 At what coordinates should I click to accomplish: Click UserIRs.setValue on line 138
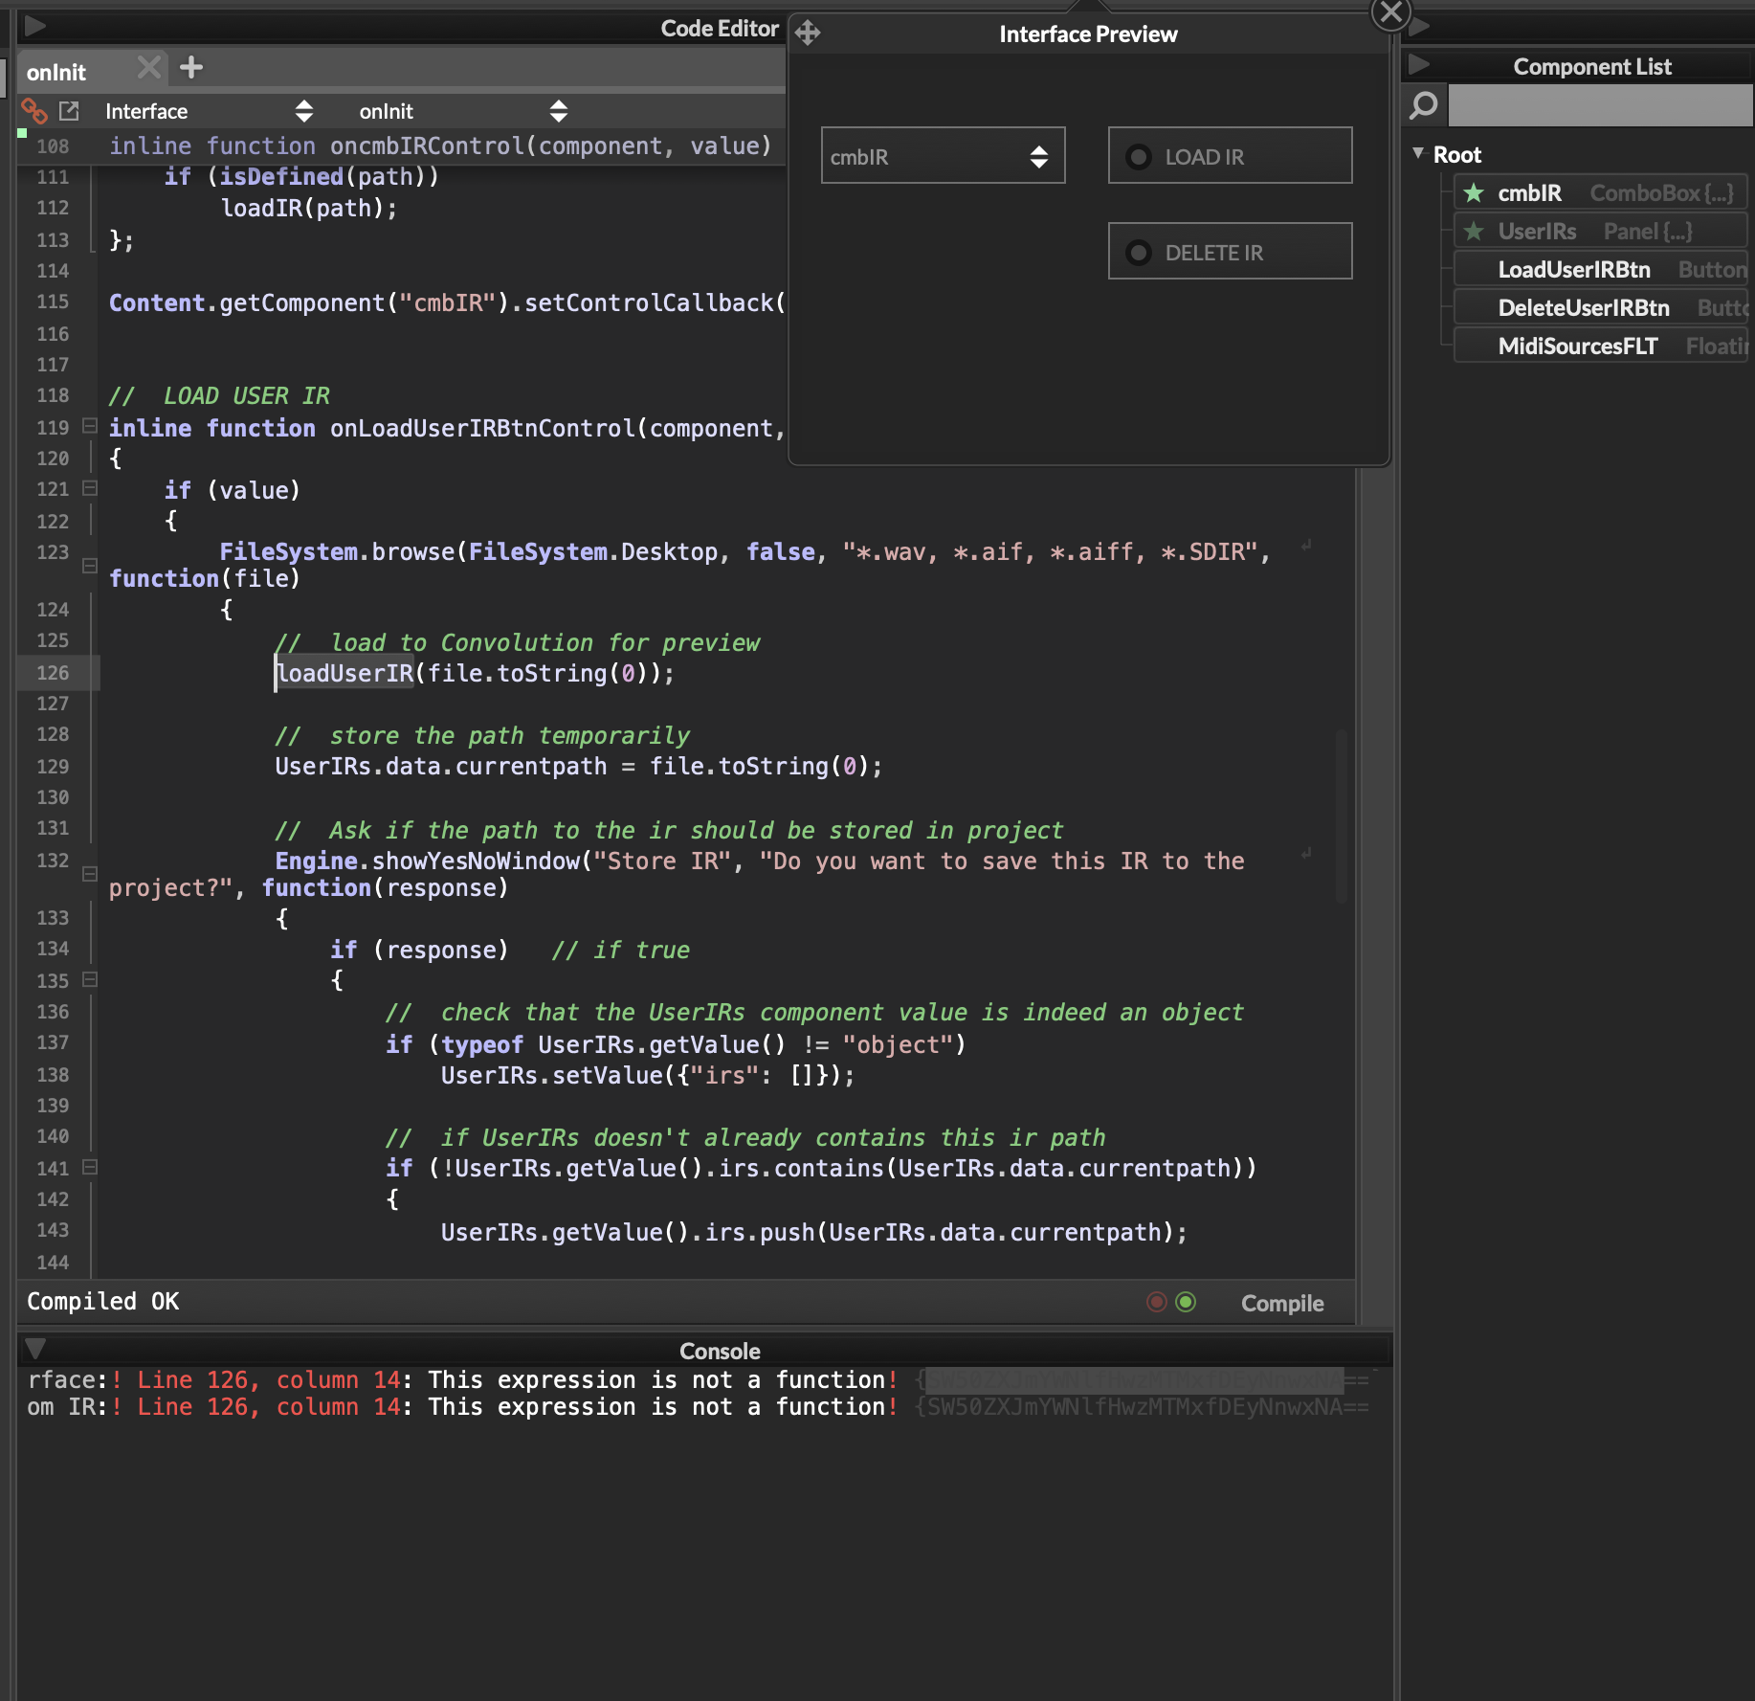tap(551, 1076)
